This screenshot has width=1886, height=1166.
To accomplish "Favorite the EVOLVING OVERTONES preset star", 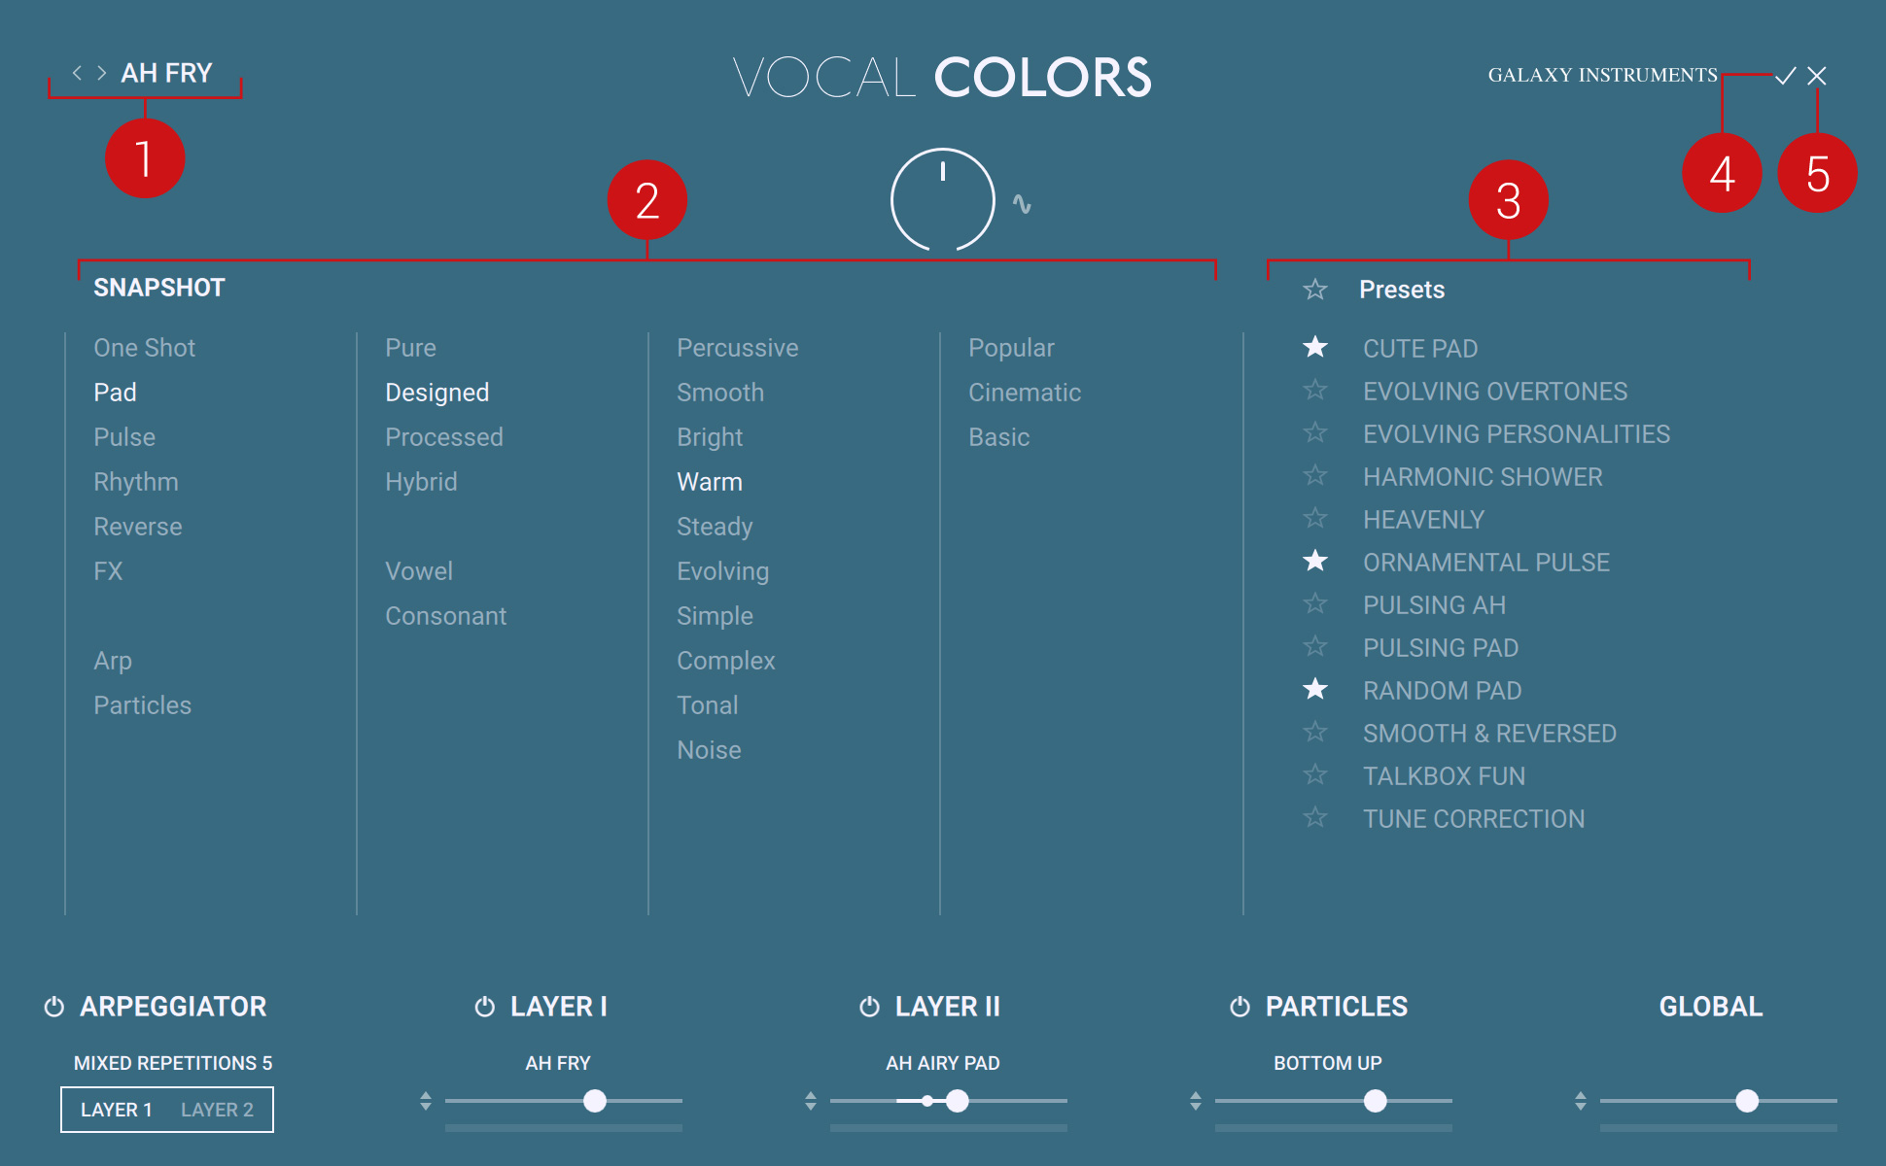I will click(1315, 391).
